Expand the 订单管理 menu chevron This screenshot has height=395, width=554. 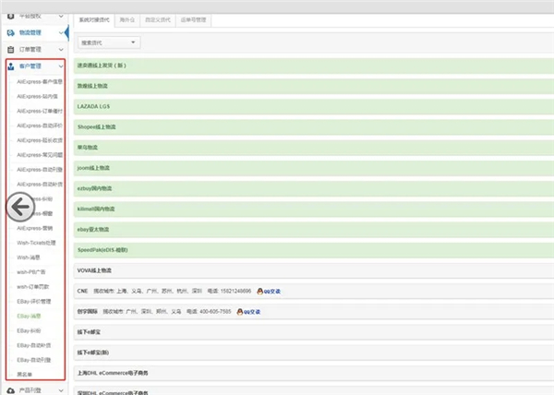click(60, 49)
